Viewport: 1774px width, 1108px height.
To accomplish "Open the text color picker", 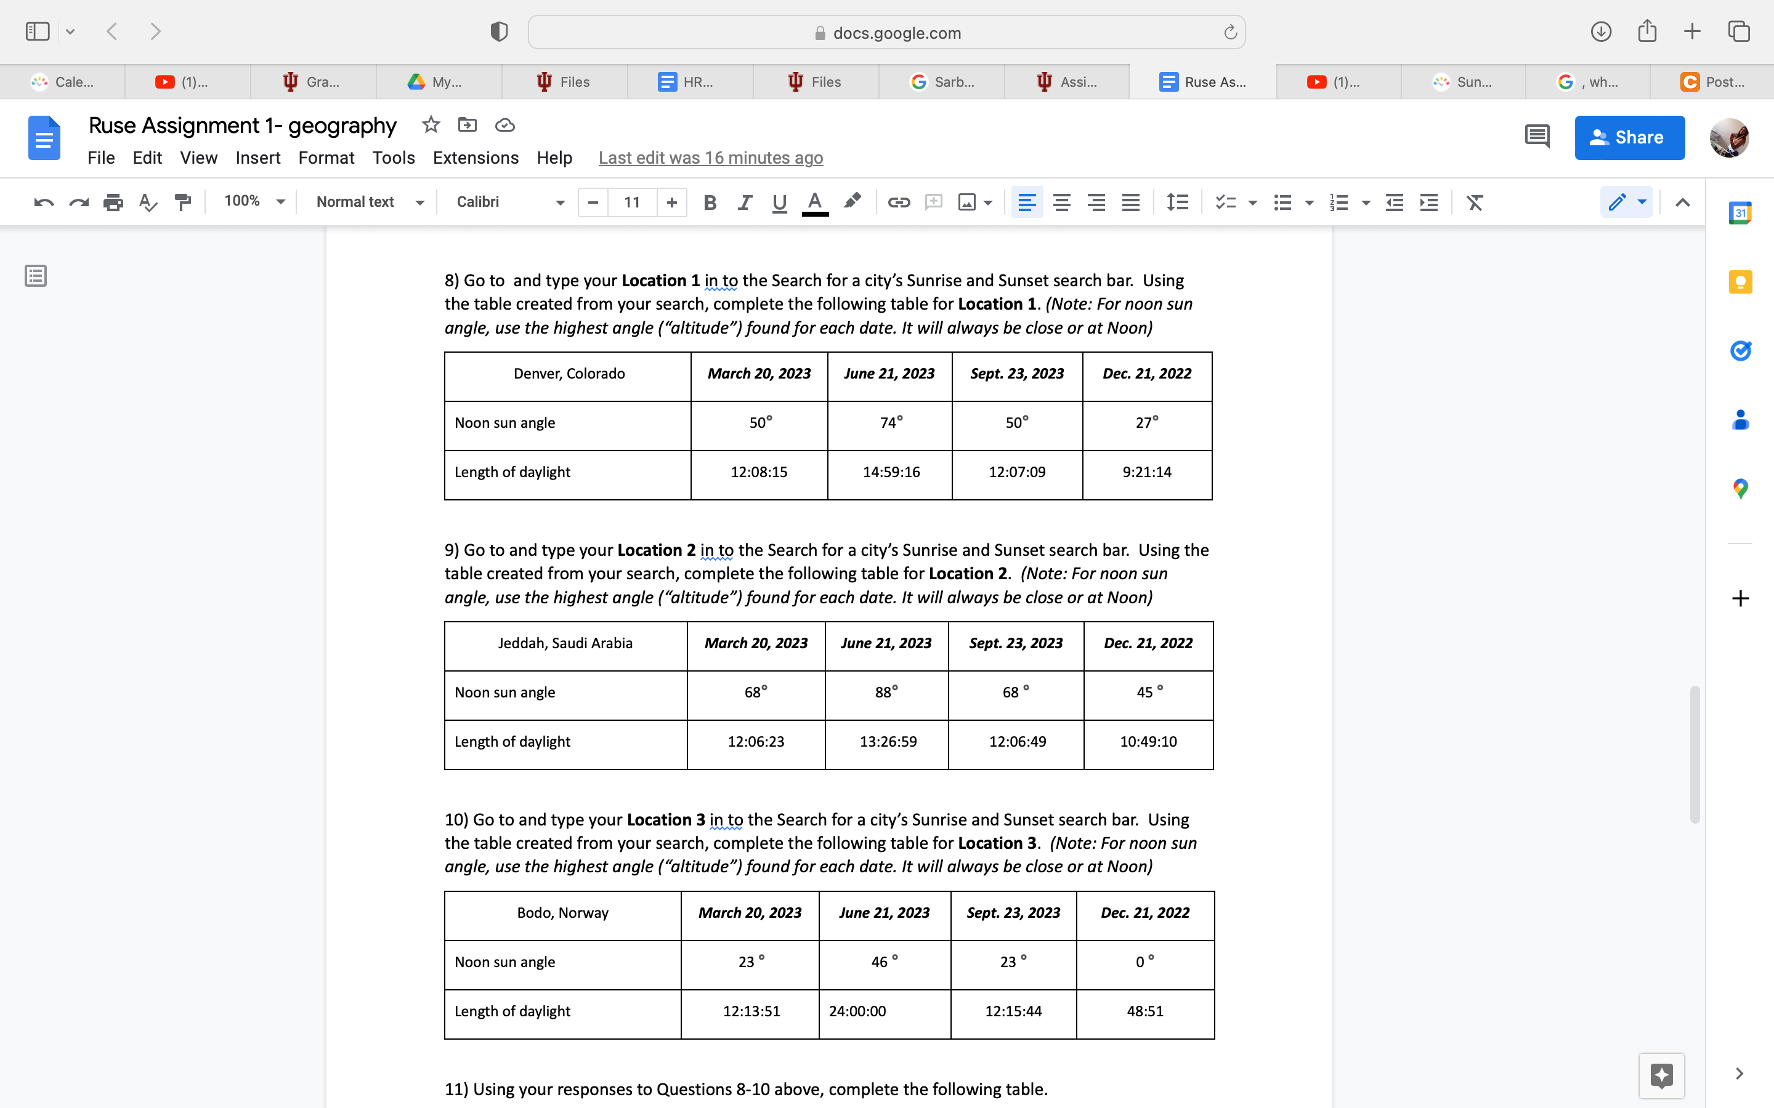I will point(814,203).
